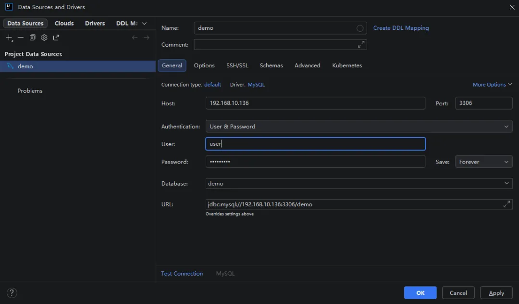
Task: Click the 'Overrides settings above' hint text
Action: pos(229,214)
